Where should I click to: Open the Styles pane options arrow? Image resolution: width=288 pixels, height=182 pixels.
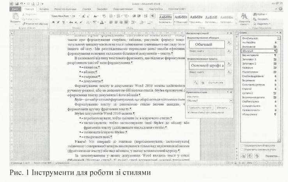coord(277,33)
